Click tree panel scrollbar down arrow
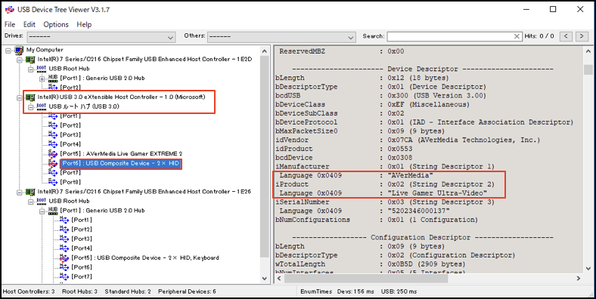 click(265, 279)
